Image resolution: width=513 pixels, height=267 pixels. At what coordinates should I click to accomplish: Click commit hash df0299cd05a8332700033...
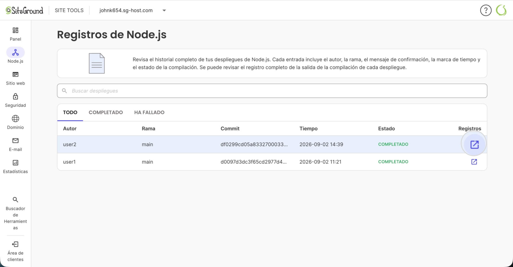[x=254, y=144]
